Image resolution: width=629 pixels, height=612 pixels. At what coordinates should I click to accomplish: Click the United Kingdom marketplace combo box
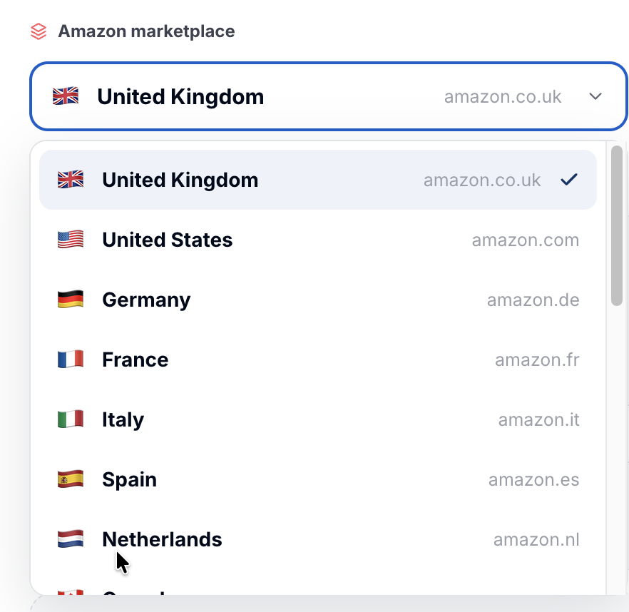tap(329, 96)
